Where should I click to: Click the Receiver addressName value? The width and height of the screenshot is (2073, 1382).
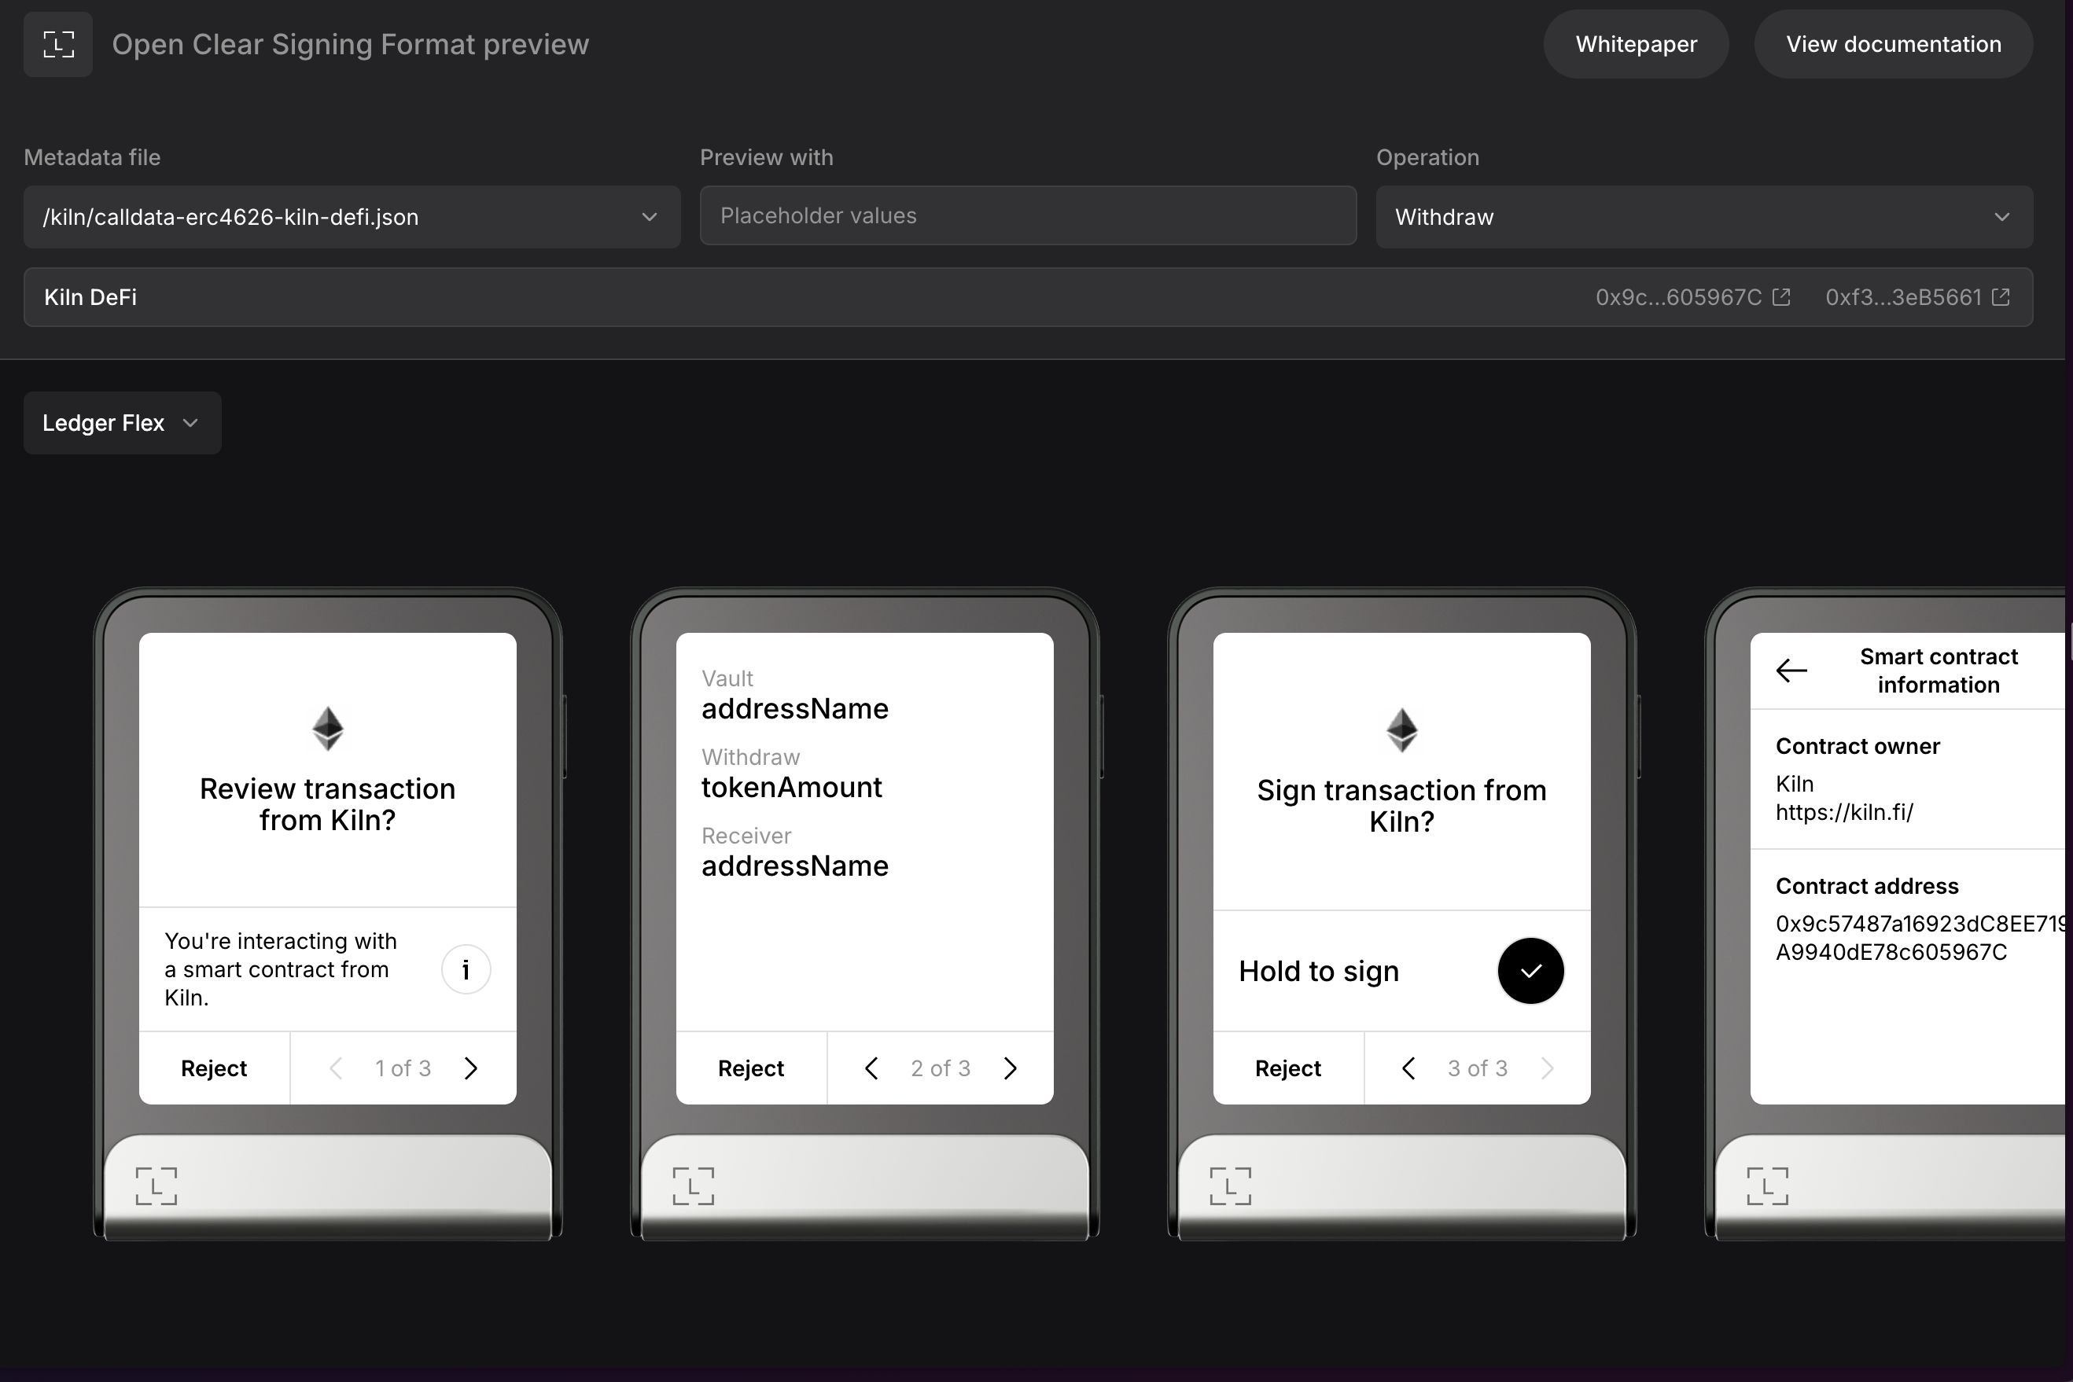pyautogui.click(x=794, y=866)
